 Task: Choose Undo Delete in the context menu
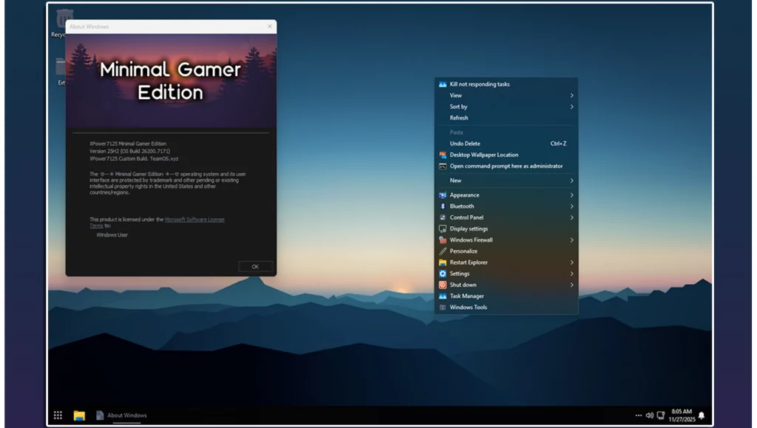(x=465, y=143)
